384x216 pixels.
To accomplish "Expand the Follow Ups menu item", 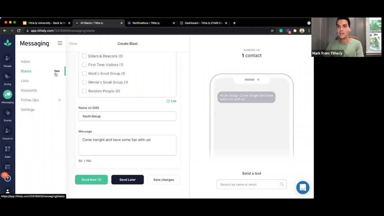I will point(30,100).
